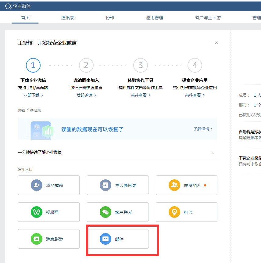
Task: Expand 一分钟快速了解企业微信 with double chevron
Action: (213, 153)
